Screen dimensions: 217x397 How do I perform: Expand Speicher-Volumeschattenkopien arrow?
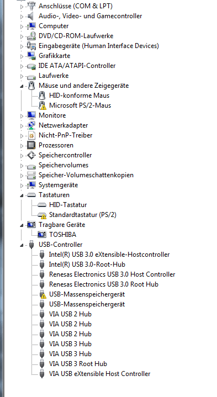[22, 176]
